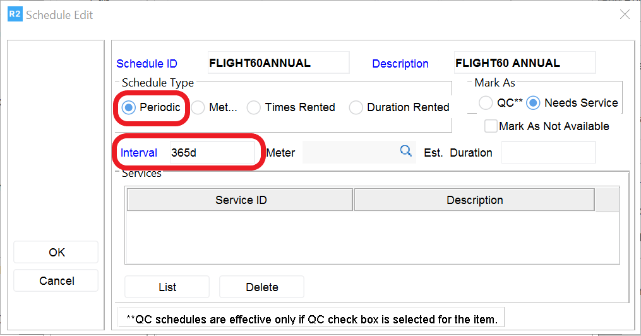This screenshot has width=641, height=336.
Task: Select the Periodic schedule type
Action: tap(129, 108)
